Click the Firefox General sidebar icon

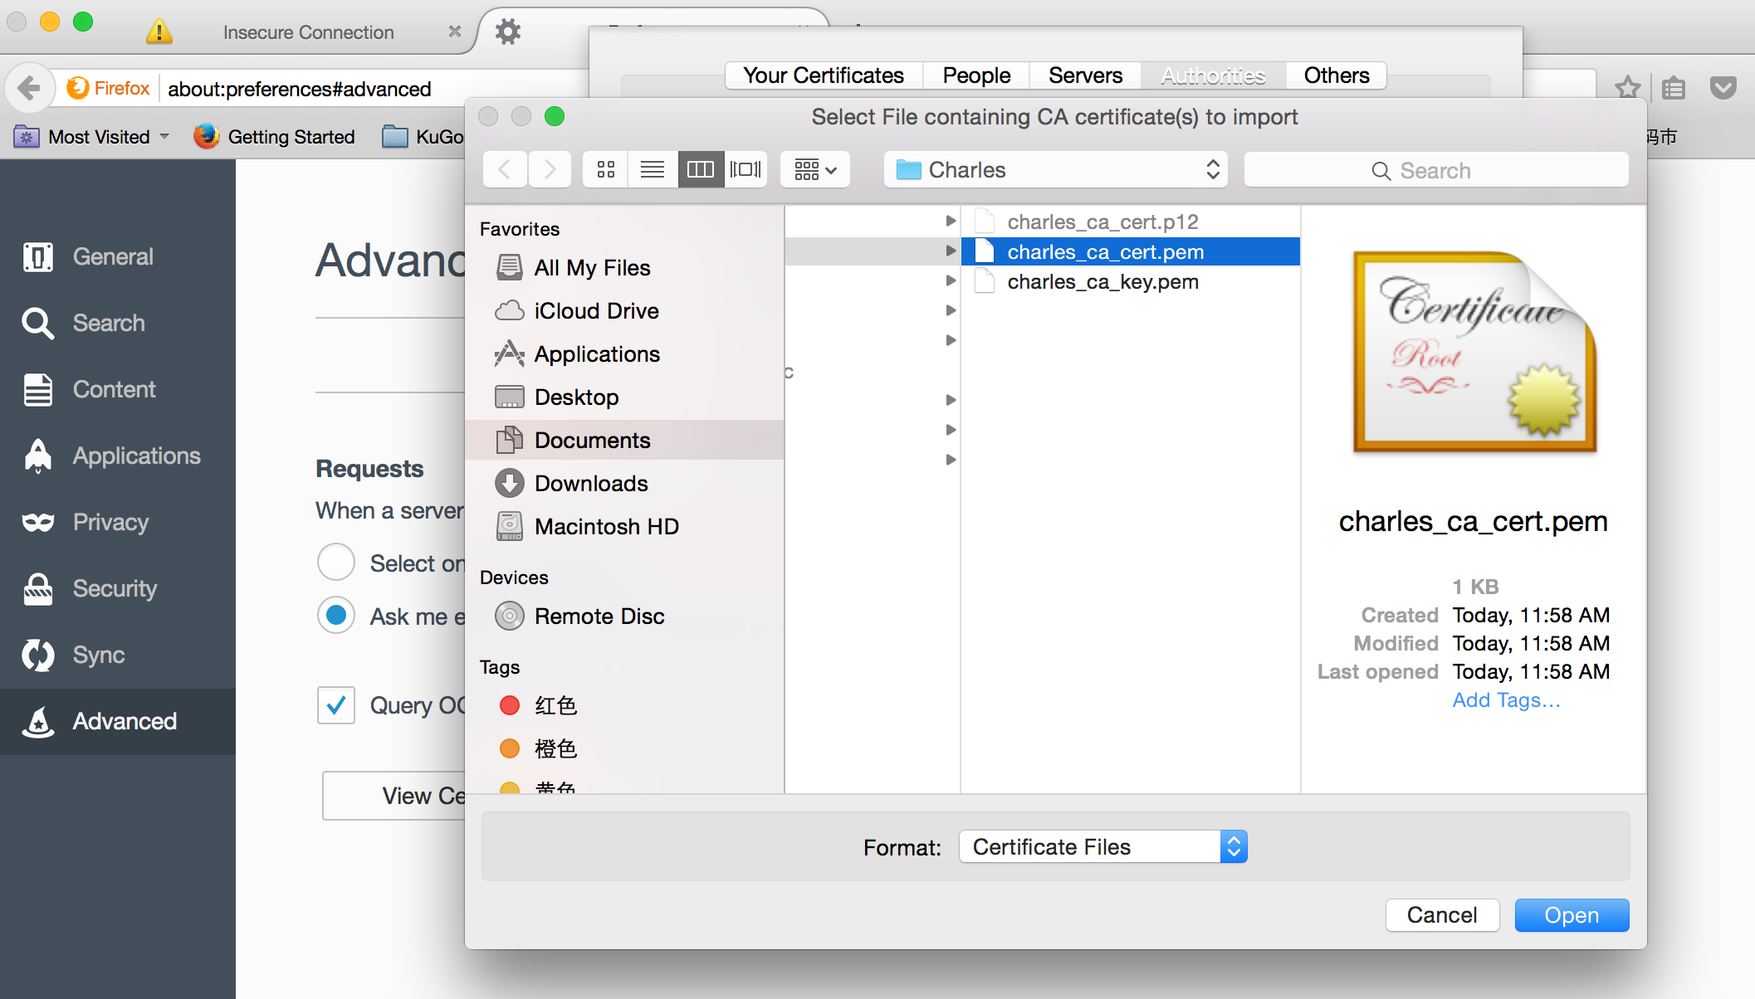pyautogui.click(x=37, y=256)
